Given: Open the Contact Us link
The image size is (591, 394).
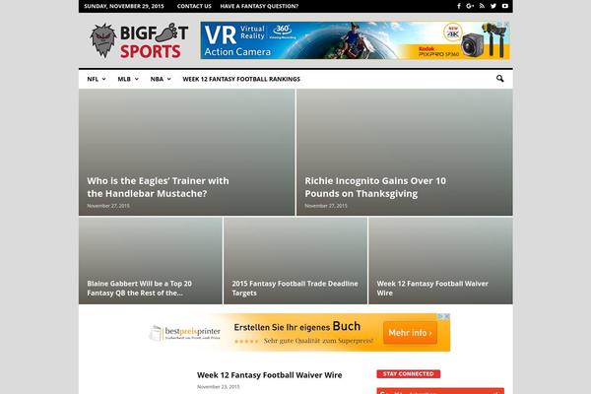Looking at the screenshot, I should pos(194,6).
